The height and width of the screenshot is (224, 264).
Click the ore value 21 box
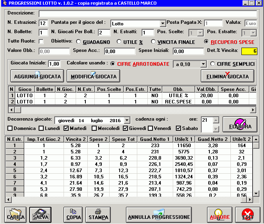tap(207, 124)
